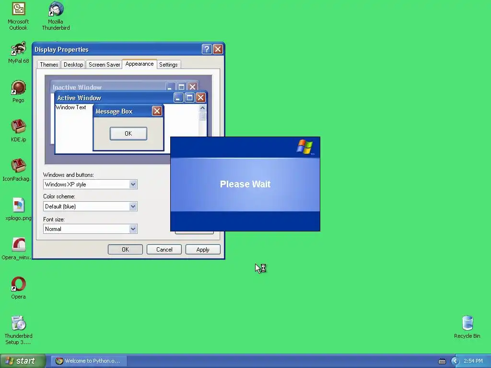Click the Window Text preview label
This screenshot has width=491, height=368.
click(71, 107)
